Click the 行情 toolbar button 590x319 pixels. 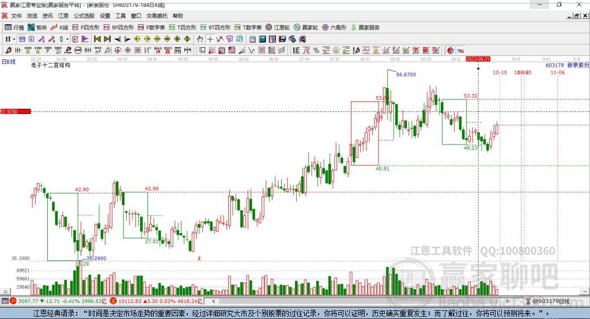click(14, 28)
